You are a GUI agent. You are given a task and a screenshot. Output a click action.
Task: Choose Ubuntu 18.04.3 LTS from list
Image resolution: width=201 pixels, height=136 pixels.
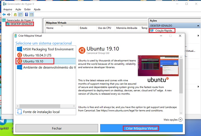46,55
